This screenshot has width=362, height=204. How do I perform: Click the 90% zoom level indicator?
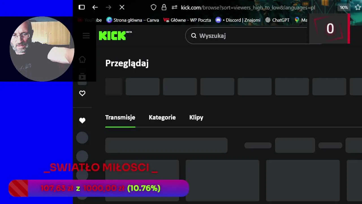[x=344, y=8]
